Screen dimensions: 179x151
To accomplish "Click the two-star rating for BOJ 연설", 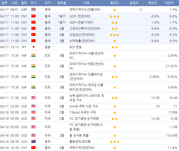I will click(x=115, y=47).
